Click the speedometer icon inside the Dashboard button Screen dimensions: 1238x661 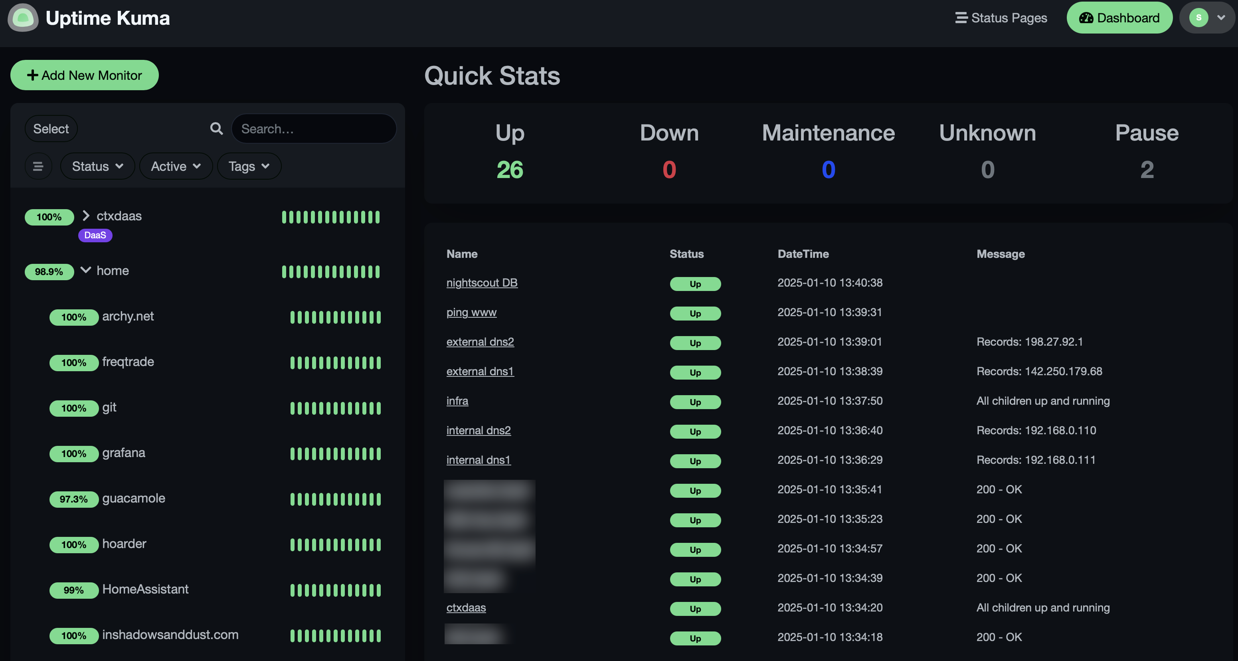1087,18
